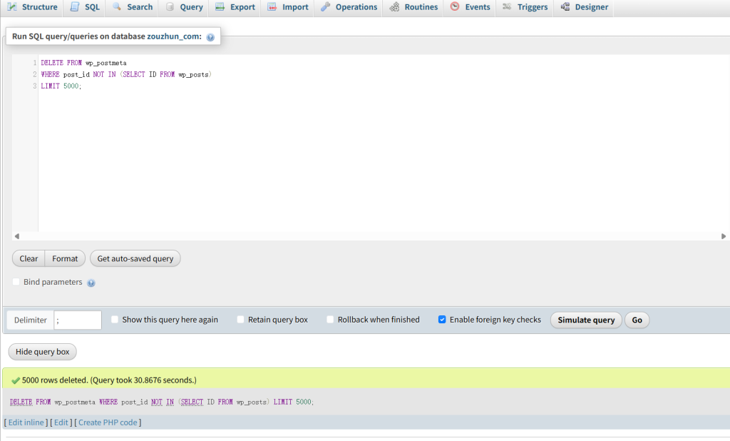Viewport: 730px width, 441px height.
Task: Switch to the SQL tab
Action: pos(84,7)
